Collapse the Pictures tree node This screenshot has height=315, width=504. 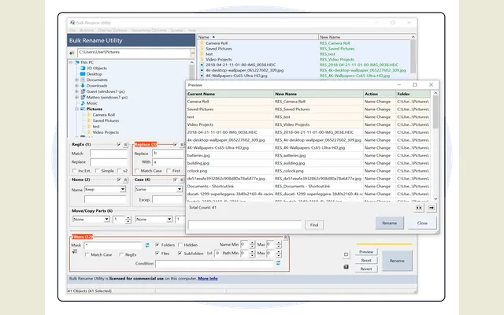click(77, 109)
